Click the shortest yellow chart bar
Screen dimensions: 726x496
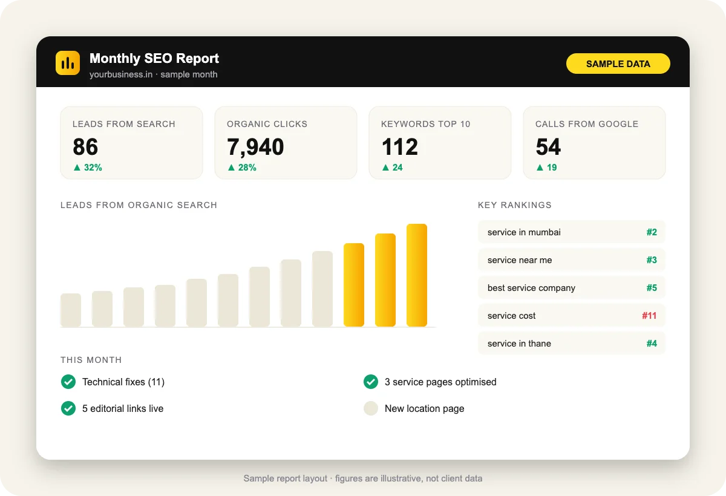(x=354, y=285)
